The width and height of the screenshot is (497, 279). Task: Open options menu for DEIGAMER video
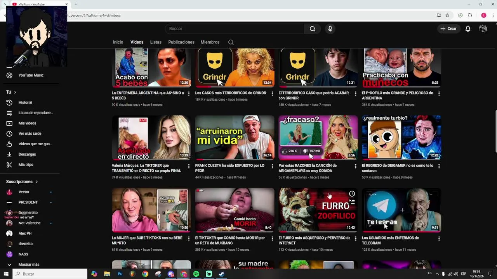tap(439, 166)
